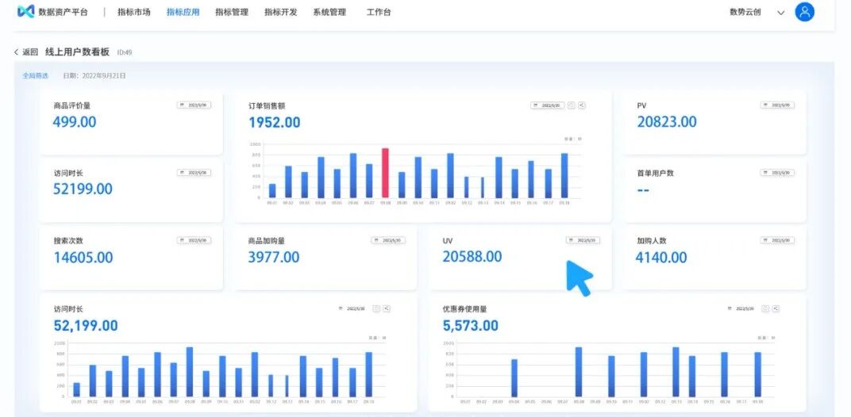Click the 20823.00 PV value
Viewport: 851px width, 417px height.
(667, 122)
